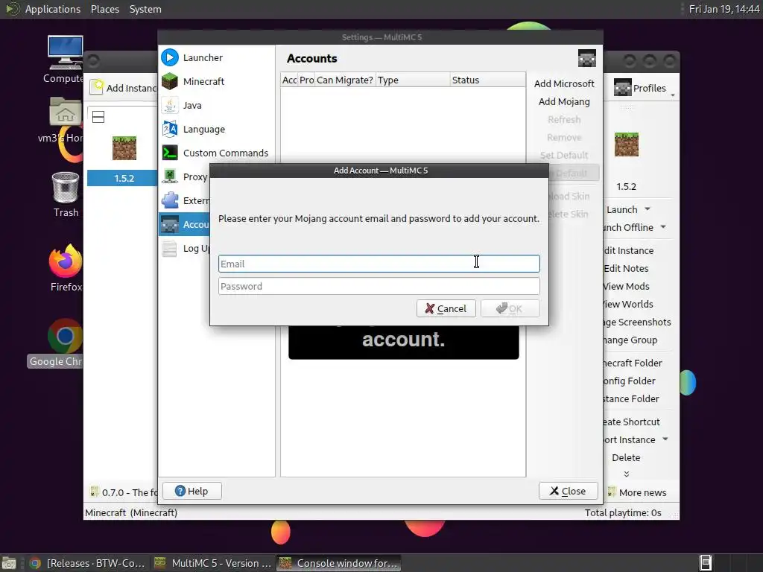Image resolution: width=763 pixels, height=572 pixels.
Task: Select the Accounts page icon in sidebar
Action: coord(170,224)
